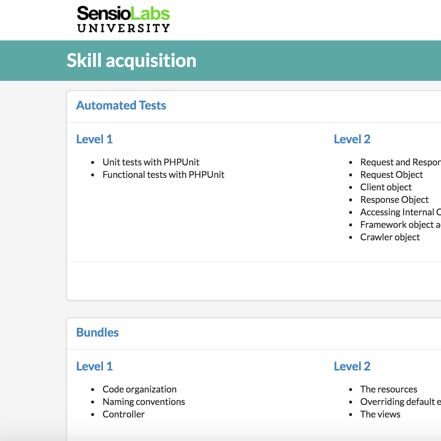The height and width of the screenshot is (441, 441).
Task: Select Level 2 under Automated Tests
Action: tap(352, 139)
